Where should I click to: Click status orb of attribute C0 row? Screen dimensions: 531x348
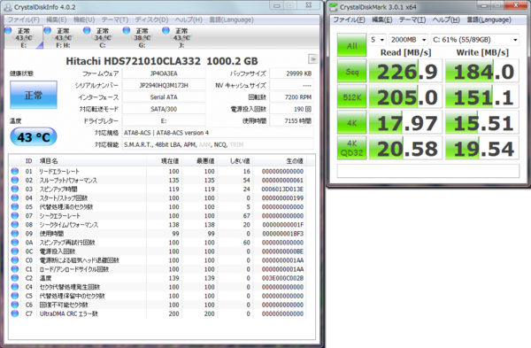click(14, 260)
